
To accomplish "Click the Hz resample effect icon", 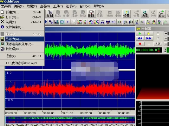I will [165, 22].
